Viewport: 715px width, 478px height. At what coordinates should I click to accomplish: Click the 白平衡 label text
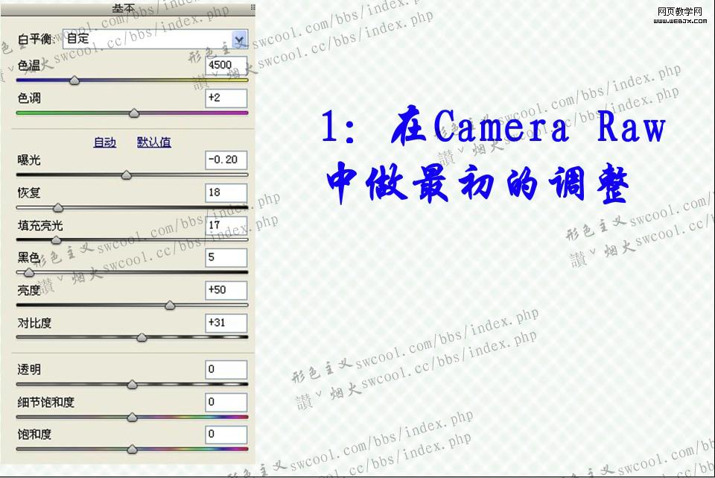[x=36, y=40]
